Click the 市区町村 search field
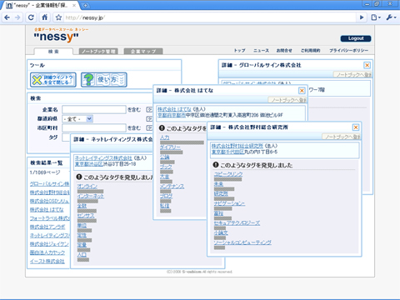 tap(94, 127)
